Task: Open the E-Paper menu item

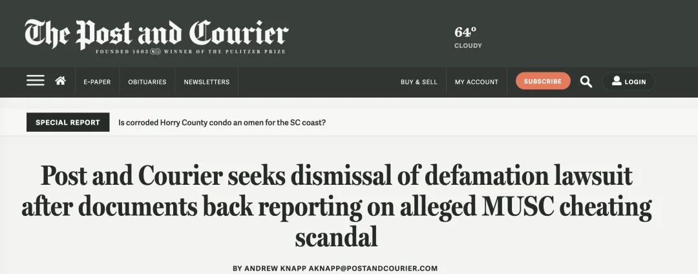Action: (x=97, y=82)
